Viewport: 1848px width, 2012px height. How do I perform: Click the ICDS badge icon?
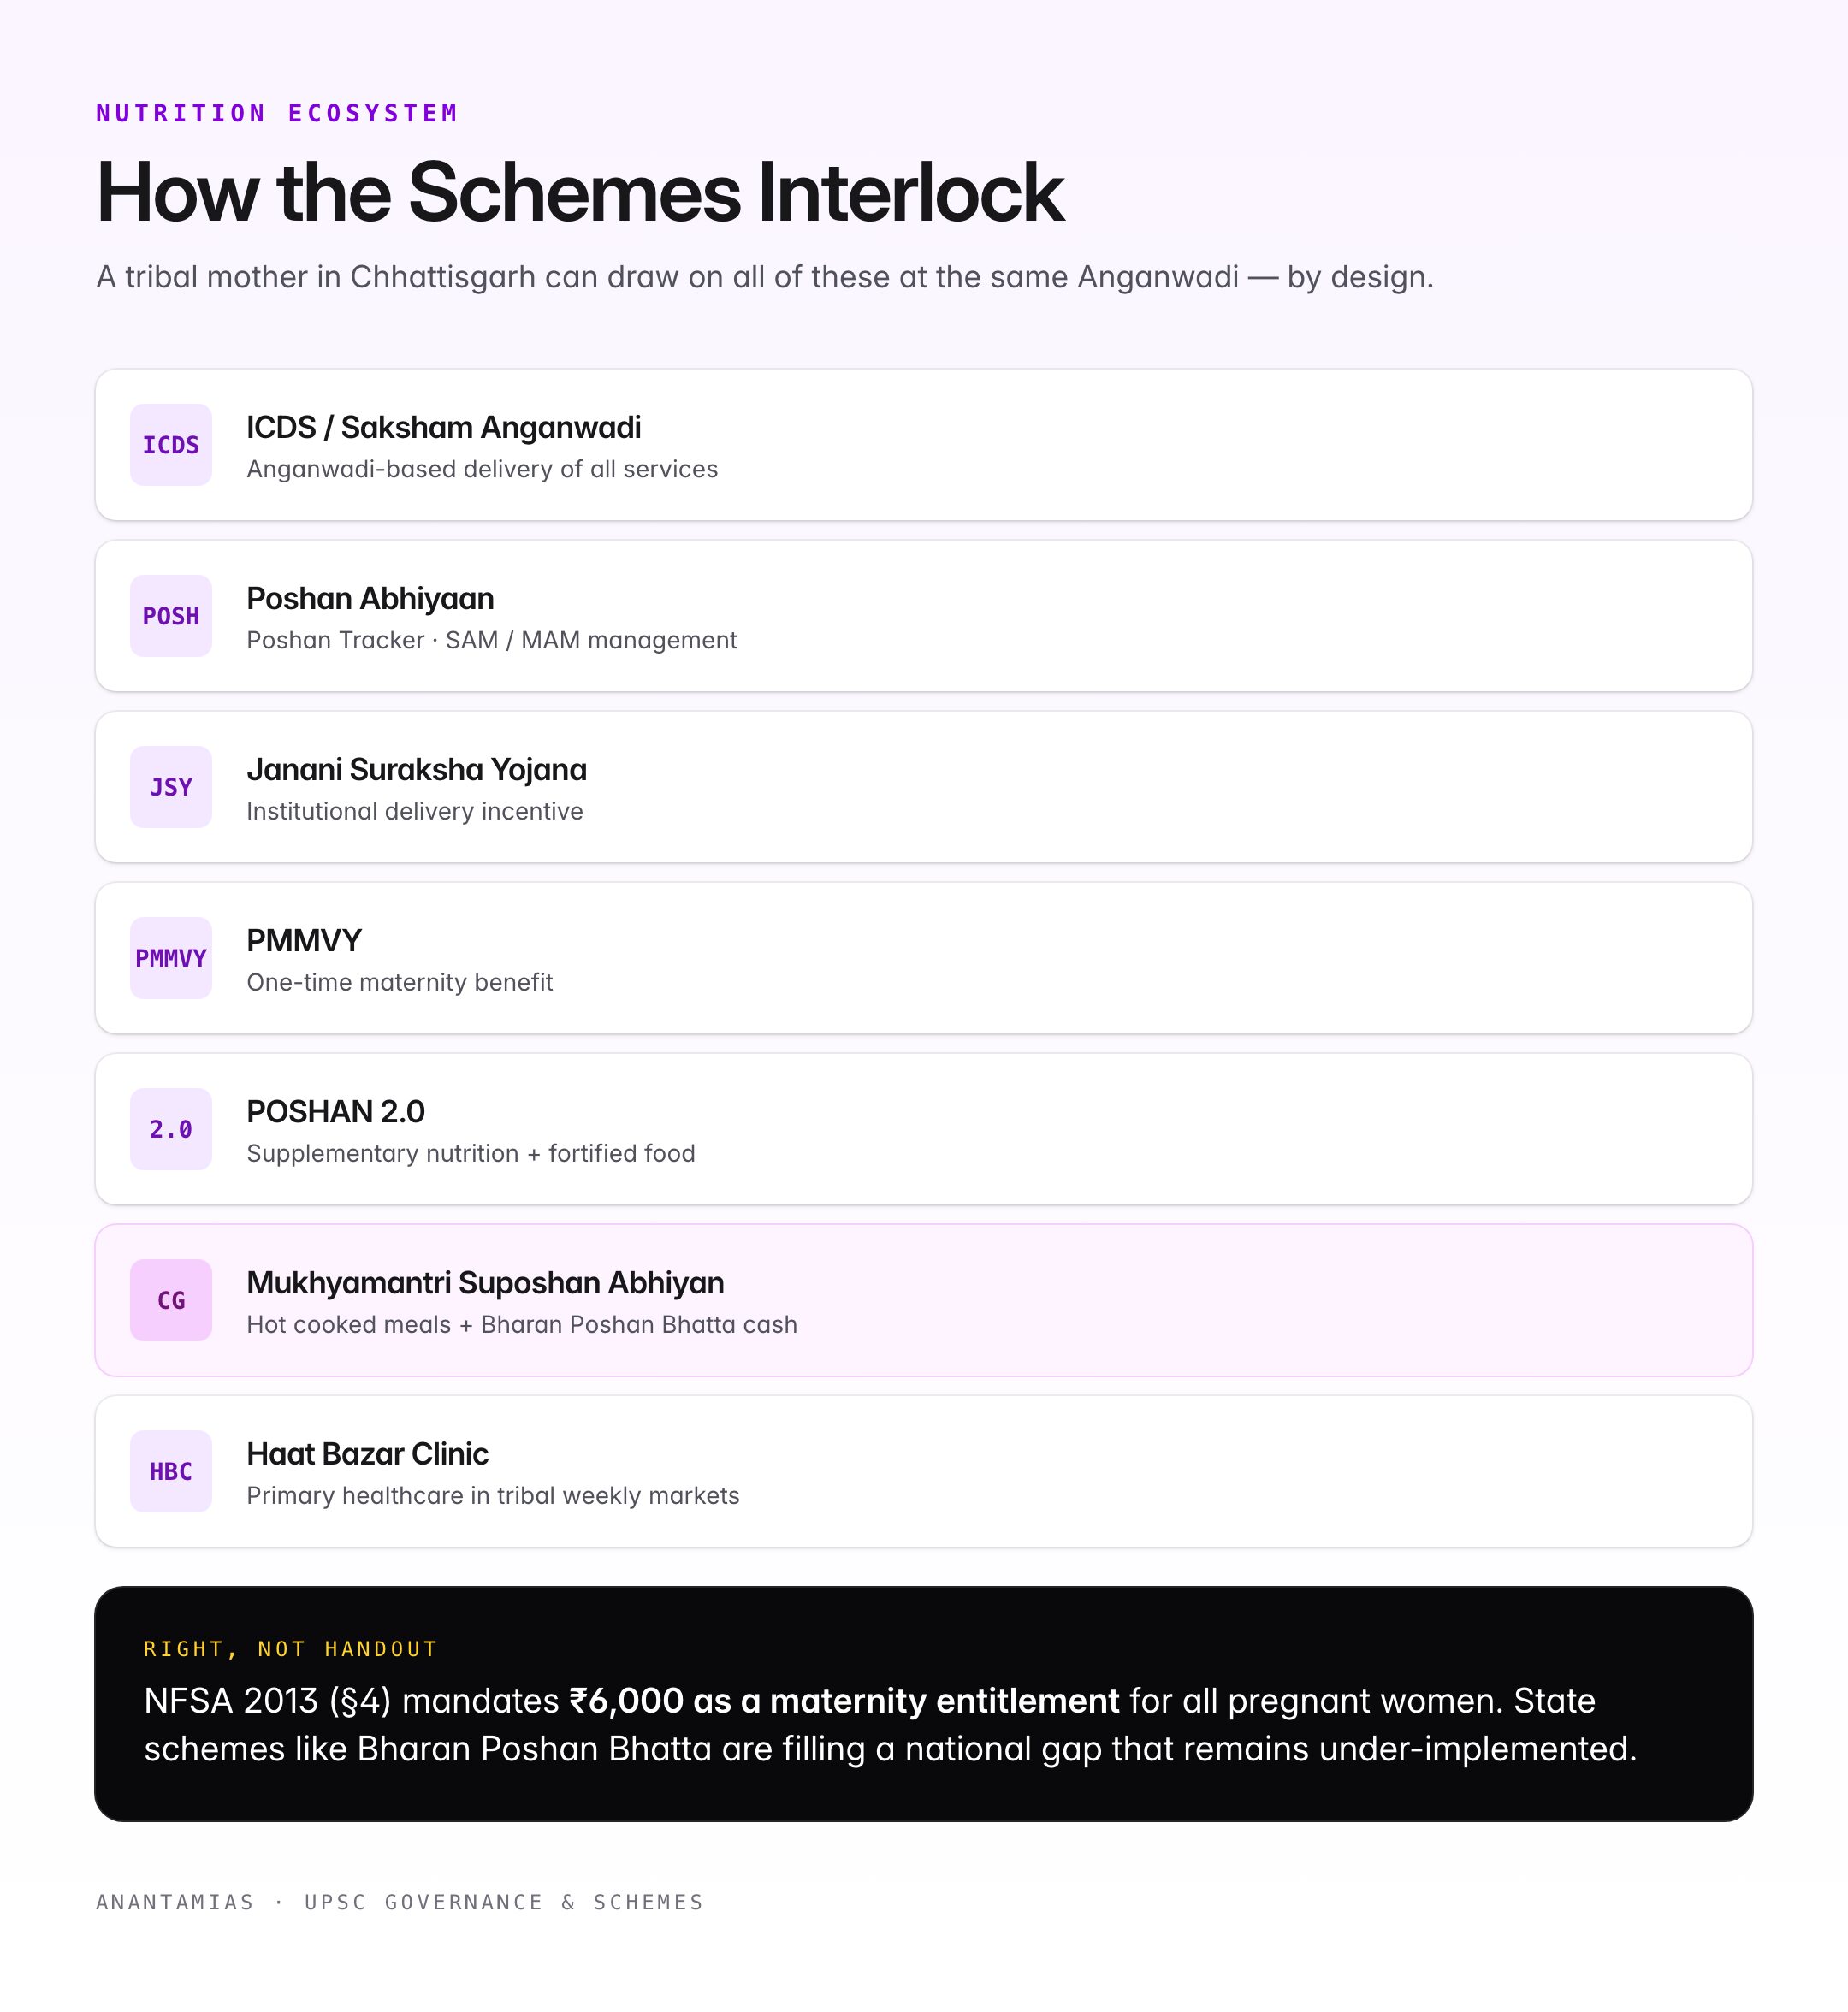(x=171, y=445)
